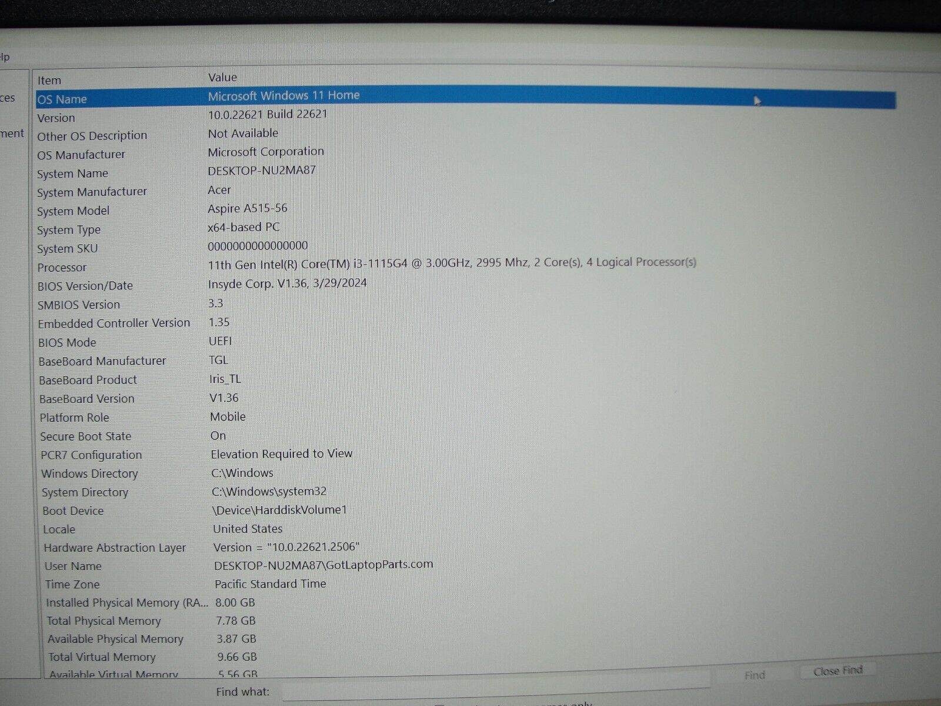941x706 pixels.
Task: Click the Value column header
Action: click(x=222, y=77)
